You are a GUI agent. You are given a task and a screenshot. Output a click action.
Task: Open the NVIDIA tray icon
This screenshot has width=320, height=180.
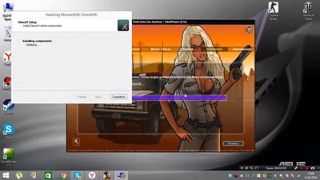click(270, 175)
